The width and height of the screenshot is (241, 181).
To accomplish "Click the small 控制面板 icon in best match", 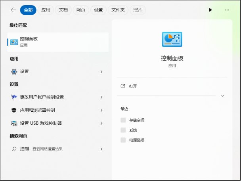I will click(14, 42).
